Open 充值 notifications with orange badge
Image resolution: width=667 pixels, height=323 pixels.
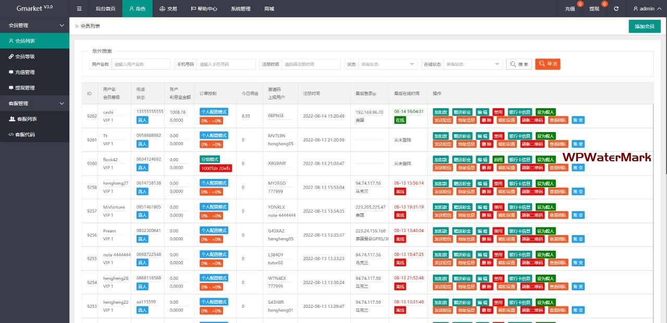coord(570,9)
